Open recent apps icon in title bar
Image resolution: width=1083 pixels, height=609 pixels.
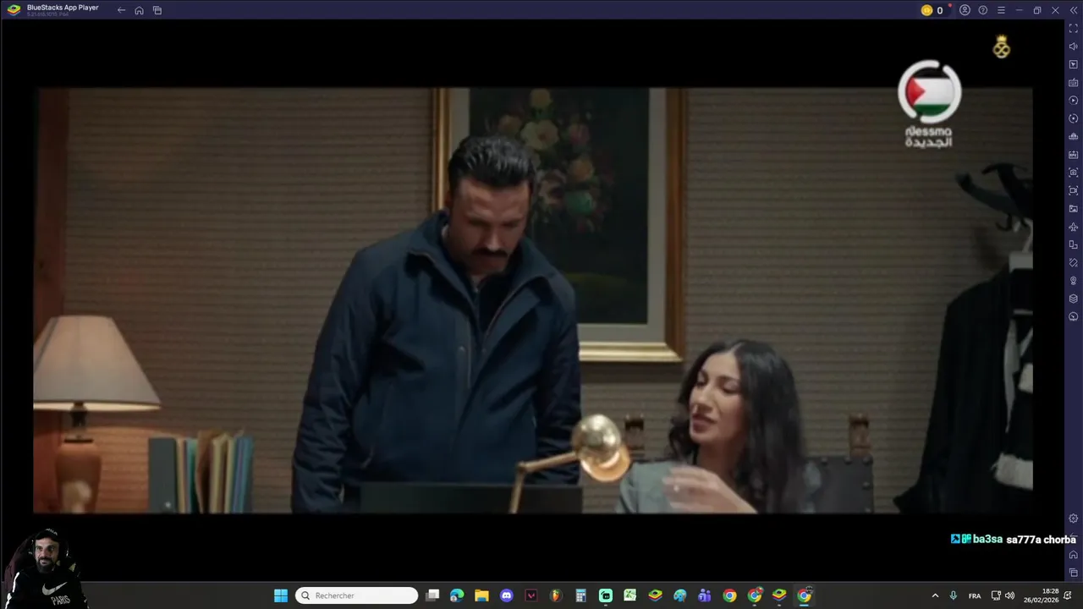pyautogui.click(x=157, y=10)
